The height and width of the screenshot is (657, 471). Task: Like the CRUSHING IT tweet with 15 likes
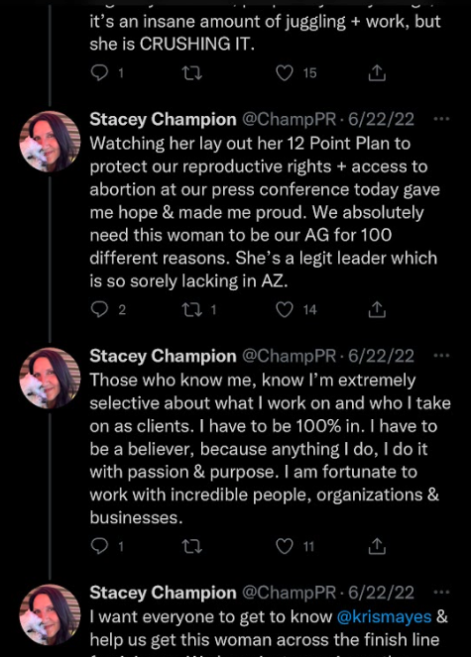pyautogui.click(x=285, y=73)
